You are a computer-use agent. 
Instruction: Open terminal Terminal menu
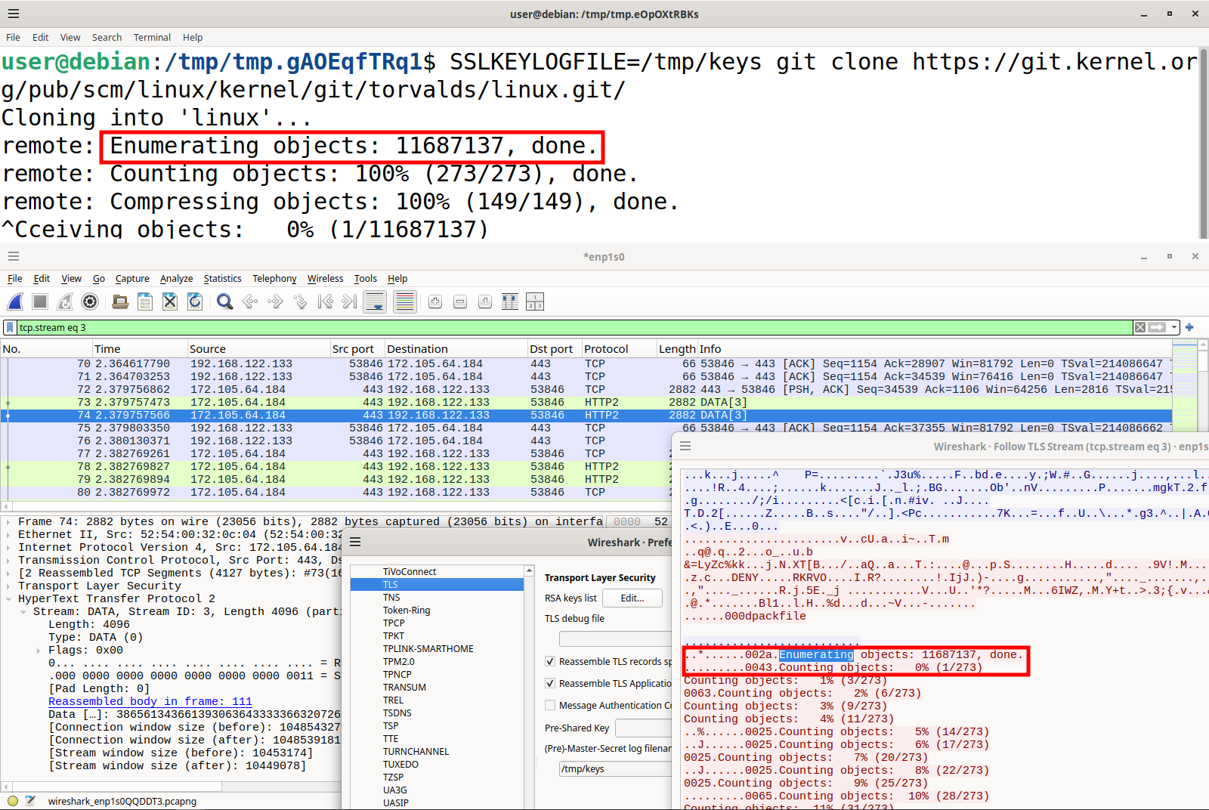click(152, 37)
